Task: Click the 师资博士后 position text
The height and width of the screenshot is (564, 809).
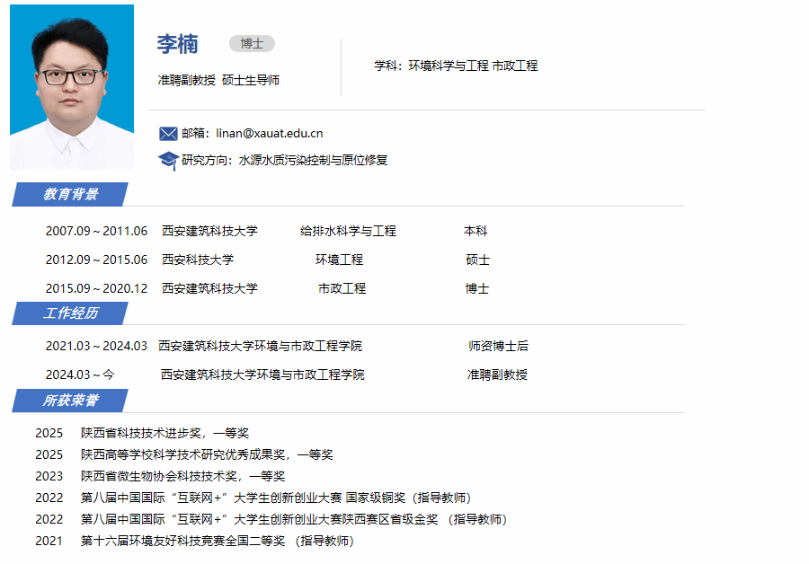Action: 498,346
